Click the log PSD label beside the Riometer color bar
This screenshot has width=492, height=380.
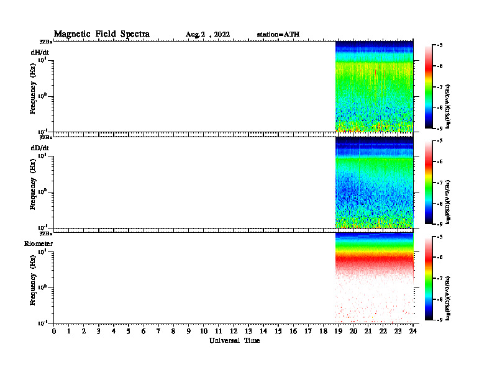[x=448, y=298]
